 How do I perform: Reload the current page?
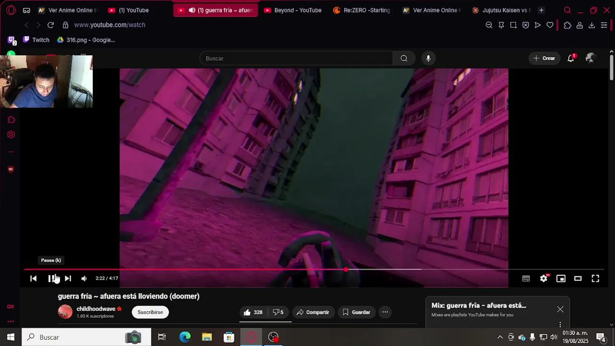[50, 25]
